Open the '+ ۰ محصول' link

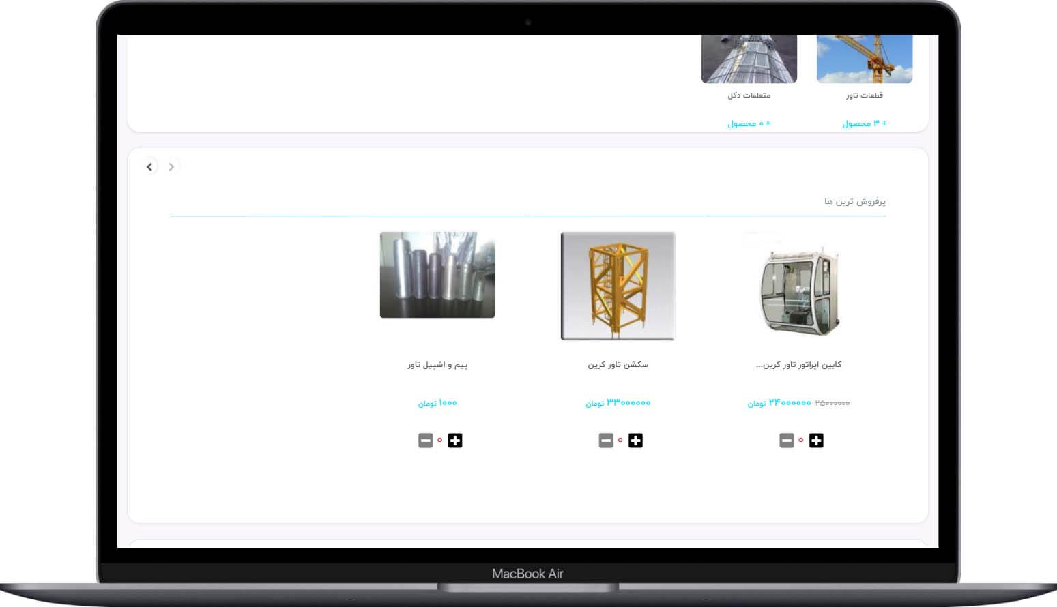749,123
